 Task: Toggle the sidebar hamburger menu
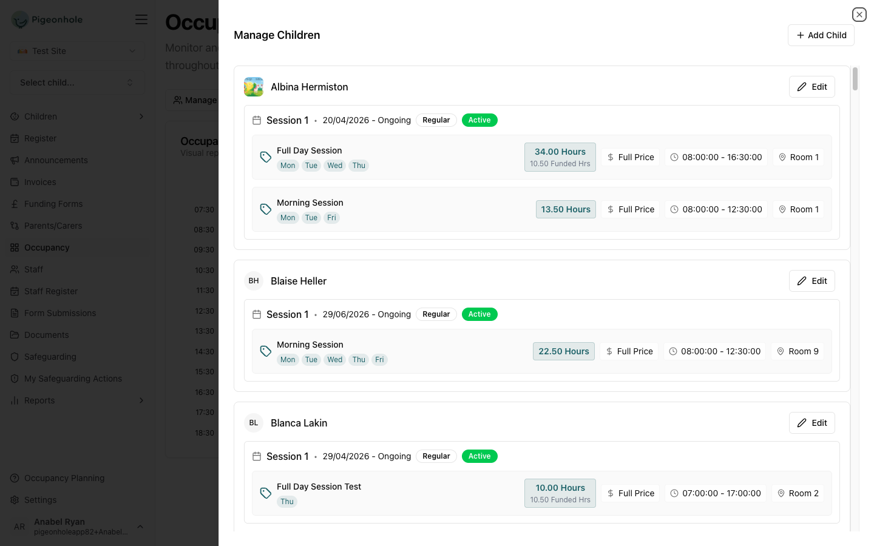click(x=141, y=19)
